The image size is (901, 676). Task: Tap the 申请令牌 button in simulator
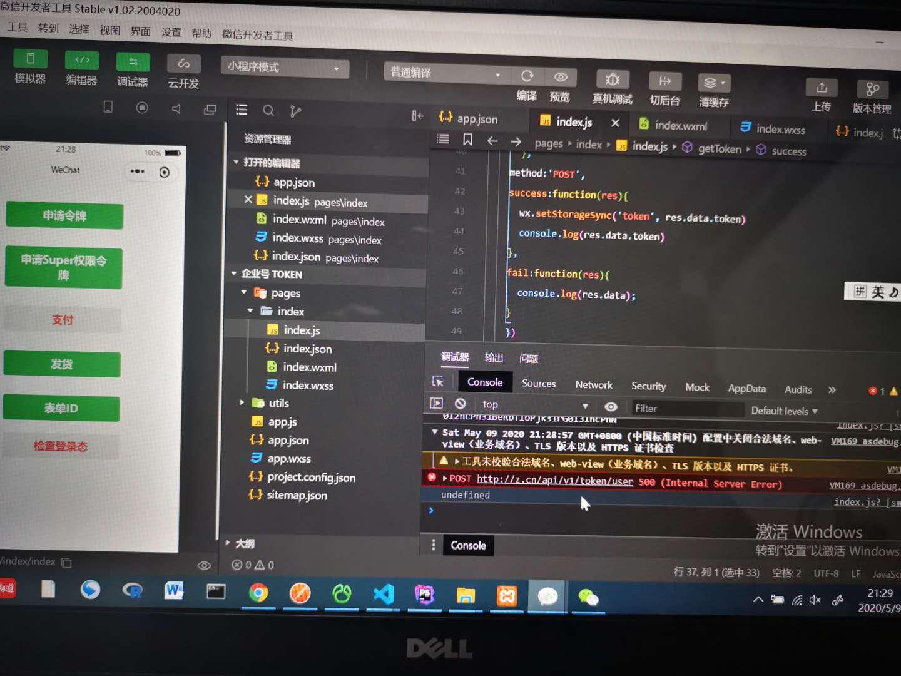pyautogui.click(x=64, y=216)
